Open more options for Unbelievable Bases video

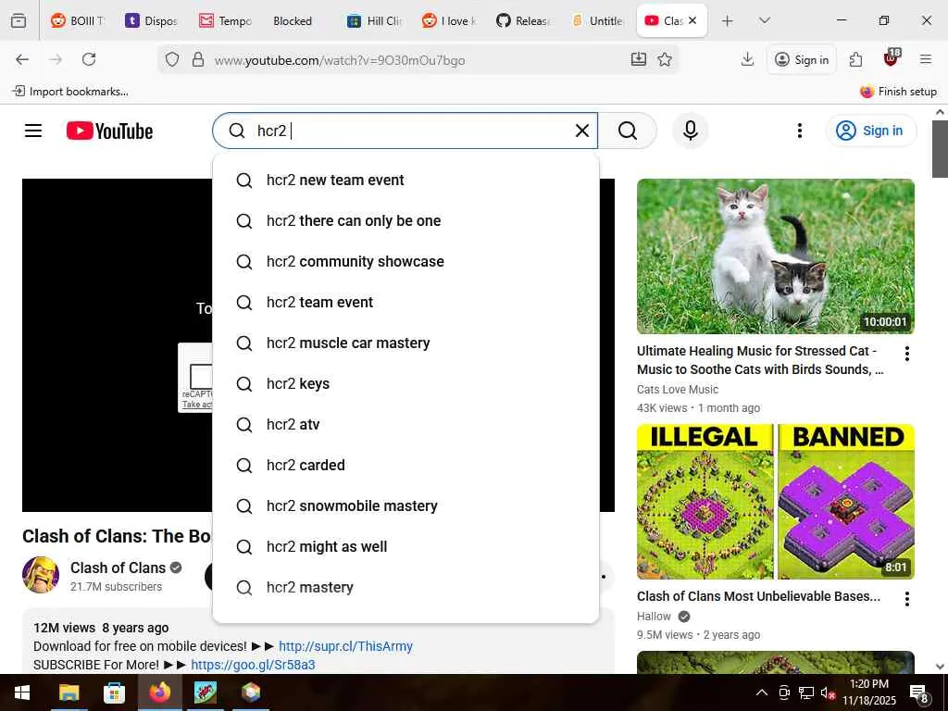pyautogui.click(x=906, y=599)
